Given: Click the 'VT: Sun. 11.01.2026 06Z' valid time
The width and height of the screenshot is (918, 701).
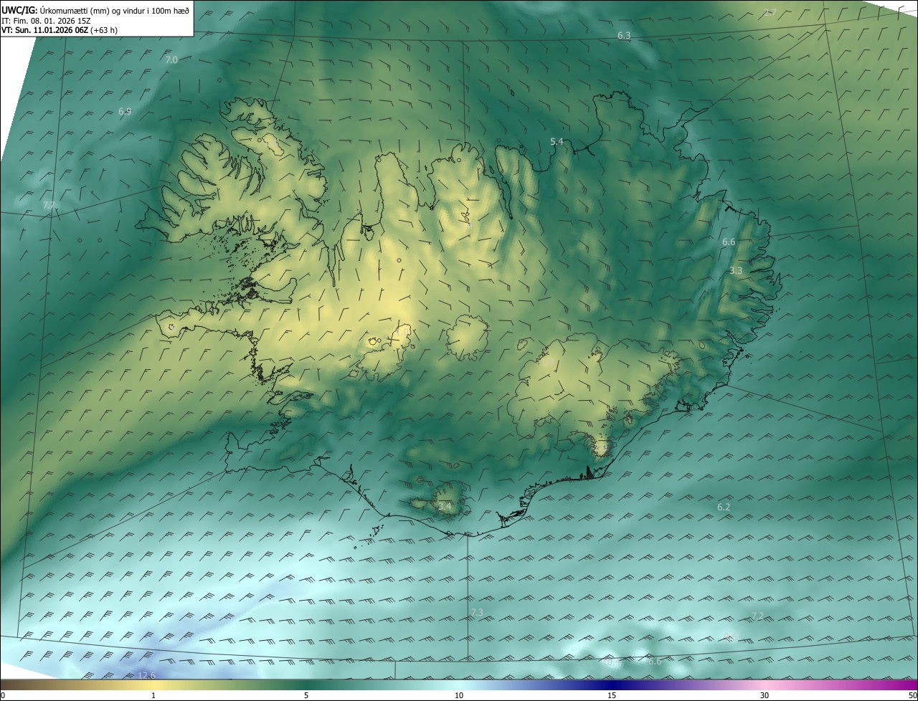Looking at the screenshot, I should [45, 31].
